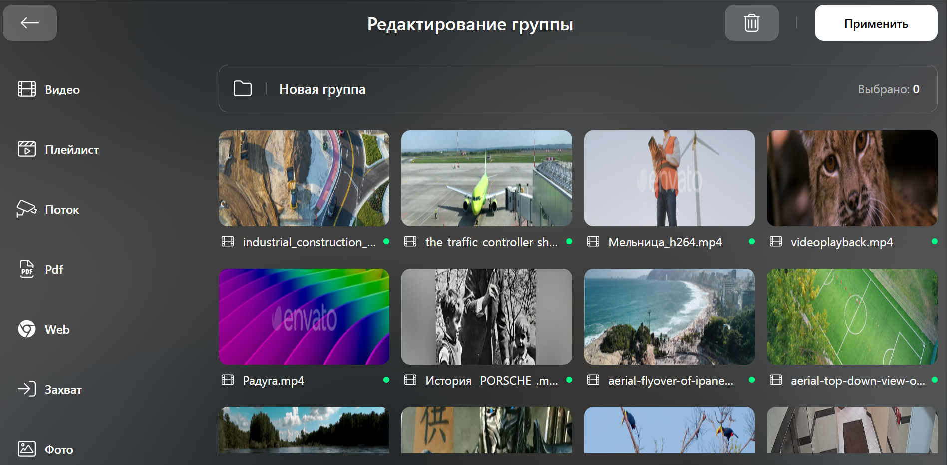
Task: Click the История _PORSCHE_.m... file name
Action: pyautogui.click(x=492, y=381)
